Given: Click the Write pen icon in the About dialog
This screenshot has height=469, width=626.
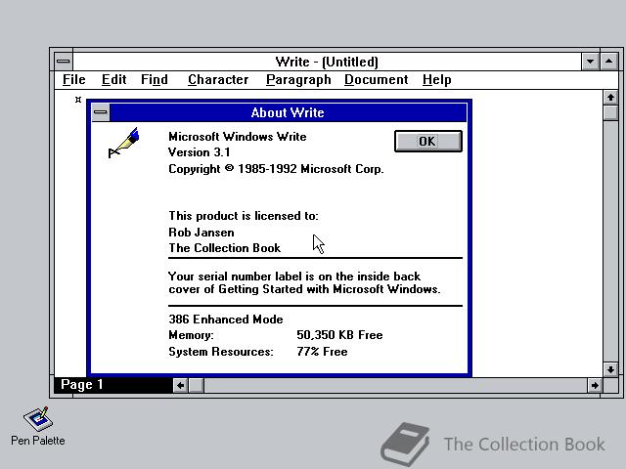Looking at the screenshot, I should point(123,143).
